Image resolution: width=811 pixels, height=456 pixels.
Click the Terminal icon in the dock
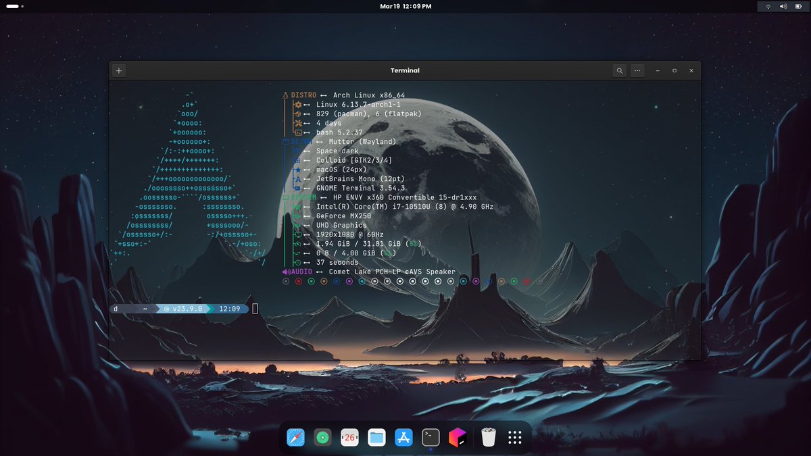(x=431, y=438)
